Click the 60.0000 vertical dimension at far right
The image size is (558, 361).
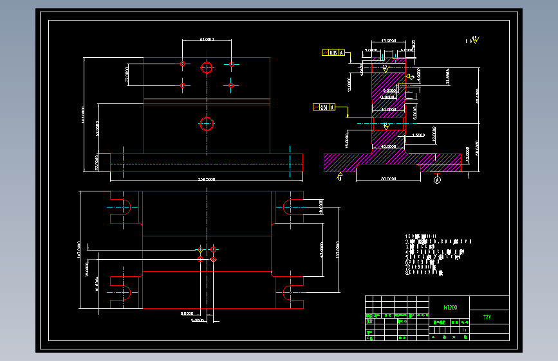(477, 148)
